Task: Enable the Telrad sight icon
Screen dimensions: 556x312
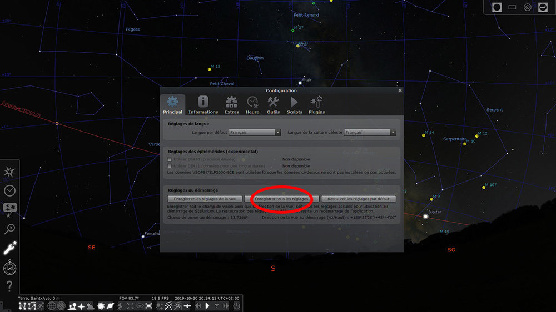Action: pyautogui.click(x=527, y=7)
